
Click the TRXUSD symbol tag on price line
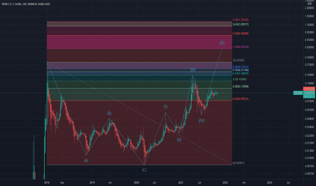(x=298, y=93)
